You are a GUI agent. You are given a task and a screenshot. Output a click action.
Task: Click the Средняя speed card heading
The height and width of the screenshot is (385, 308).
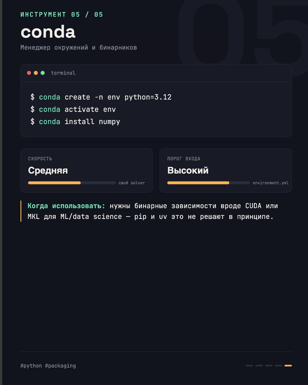point(48,170)
